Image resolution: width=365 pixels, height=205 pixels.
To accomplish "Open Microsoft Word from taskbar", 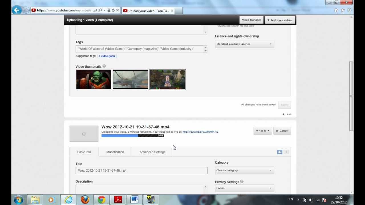I will [134, 200].
